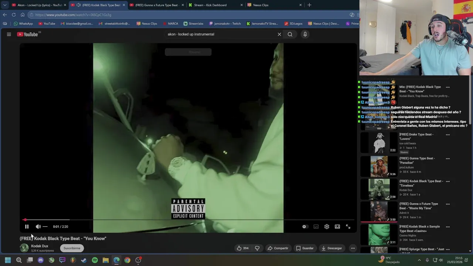Open options for "Waste My Time" video

(x=448, y=204)
